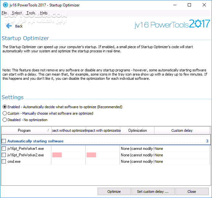Open the Select menu

coord(17,13)
